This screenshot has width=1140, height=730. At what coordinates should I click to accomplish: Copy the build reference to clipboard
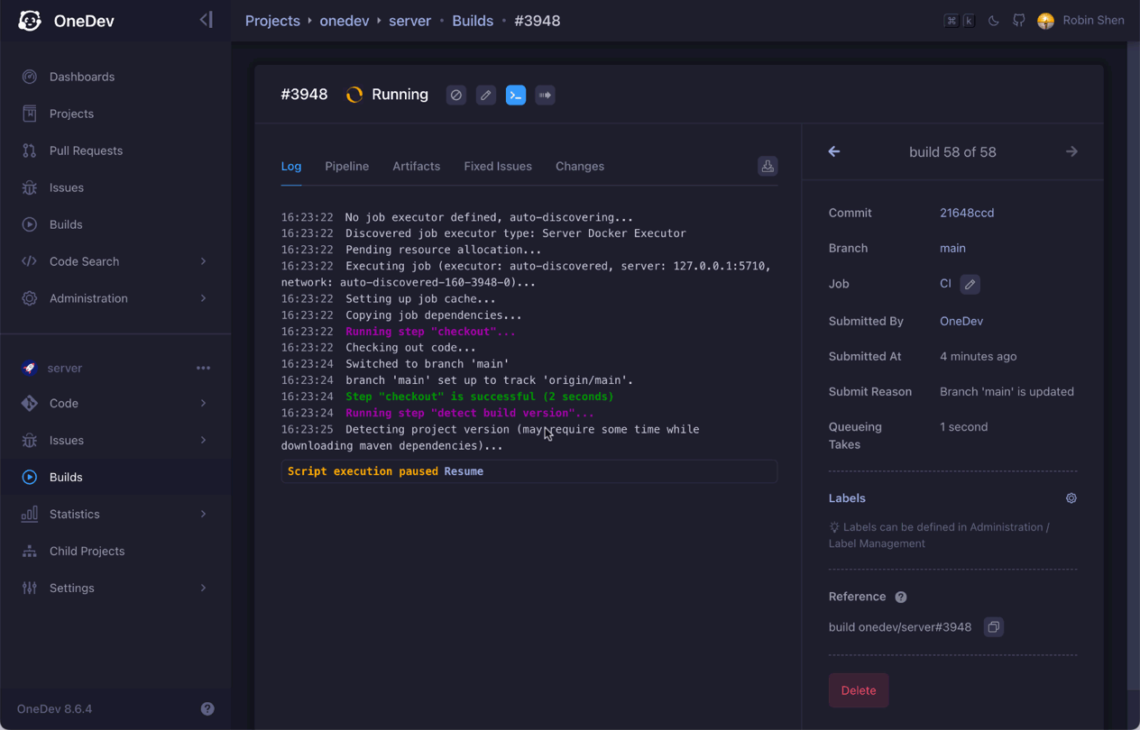click(993, 626)
